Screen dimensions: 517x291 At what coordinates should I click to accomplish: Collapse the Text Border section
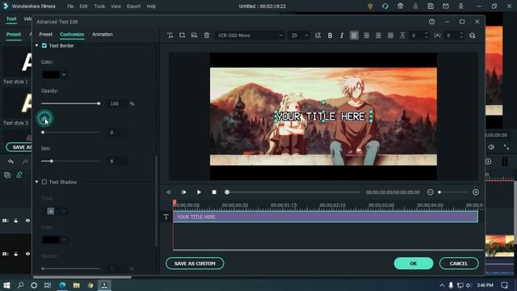pos(36,45)
